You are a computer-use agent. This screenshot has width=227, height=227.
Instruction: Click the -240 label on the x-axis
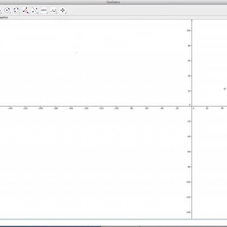(x=10, y=108)
